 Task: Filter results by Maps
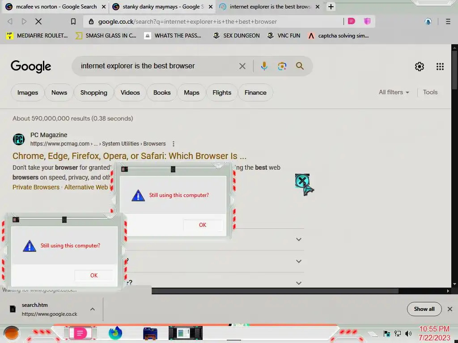click(x=191, y=92)
